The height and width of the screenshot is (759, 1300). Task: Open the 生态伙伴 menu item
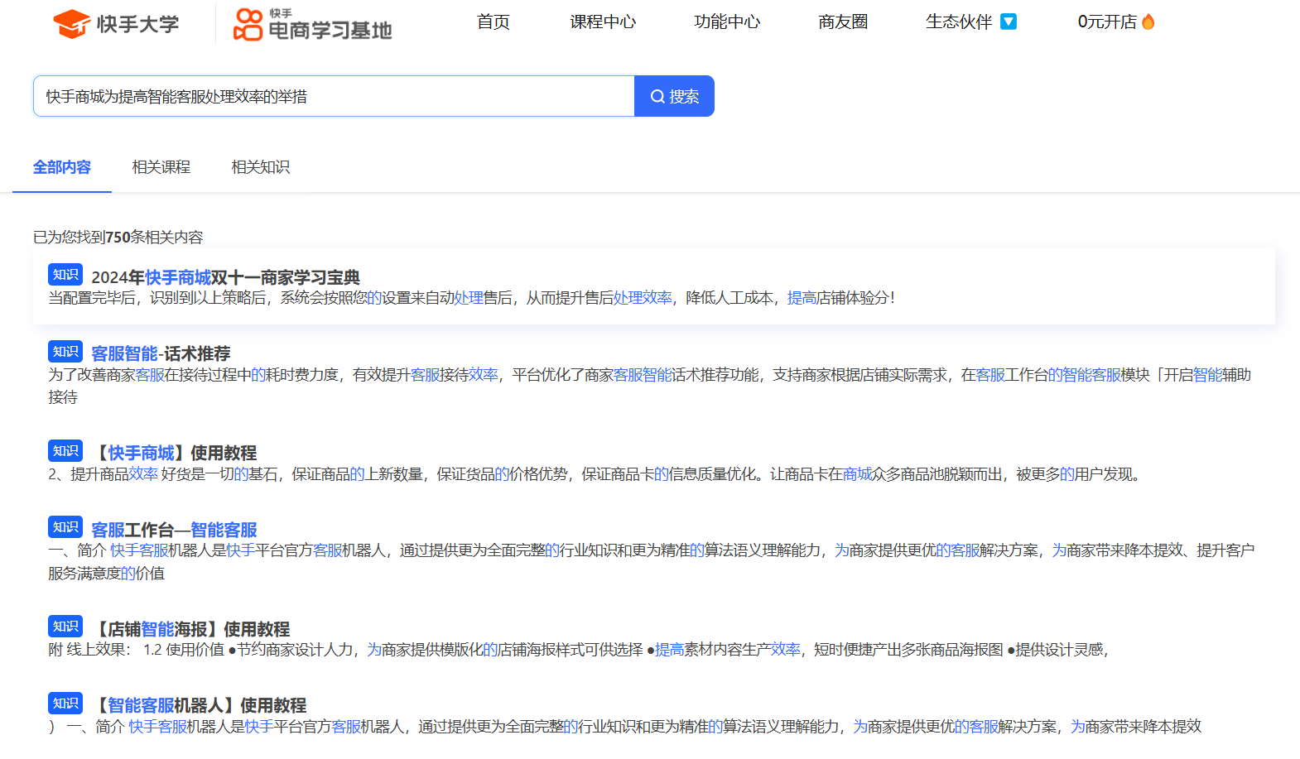point(959,22)
